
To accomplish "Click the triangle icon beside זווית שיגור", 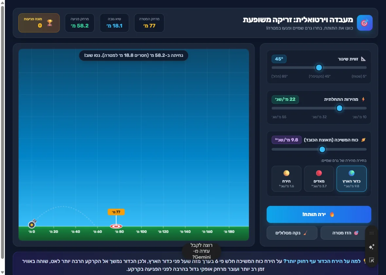I will (363, 59).
